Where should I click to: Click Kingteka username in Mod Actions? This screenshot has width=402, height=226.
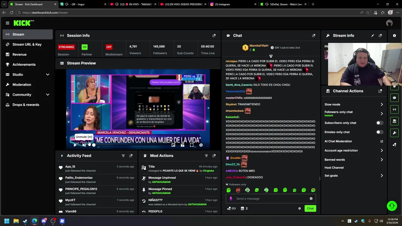tap(209, 171)
